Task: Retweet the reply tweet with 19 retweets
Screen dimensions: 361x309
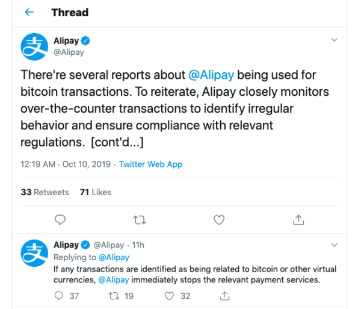Action: coord(111,296)
